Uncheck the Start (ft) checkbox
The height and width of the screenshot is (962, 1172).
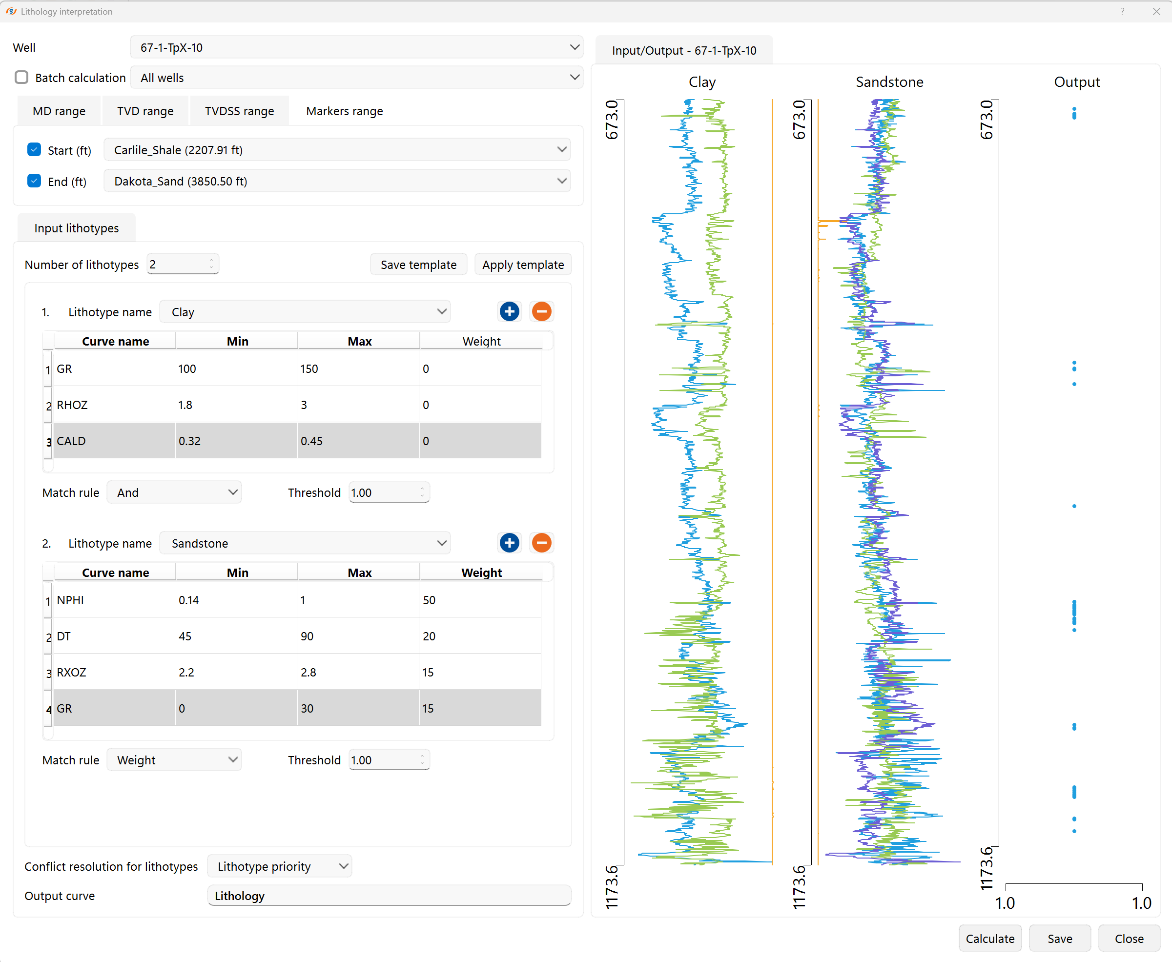(x=34, y=150)
